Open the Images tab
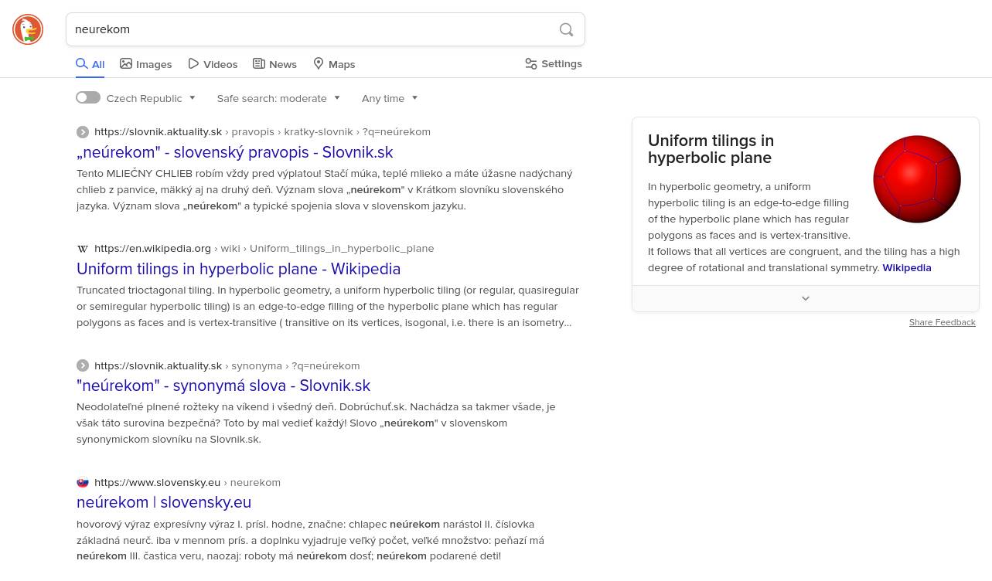This screenshot has width=992, height=581. click(x=146, y=64)
